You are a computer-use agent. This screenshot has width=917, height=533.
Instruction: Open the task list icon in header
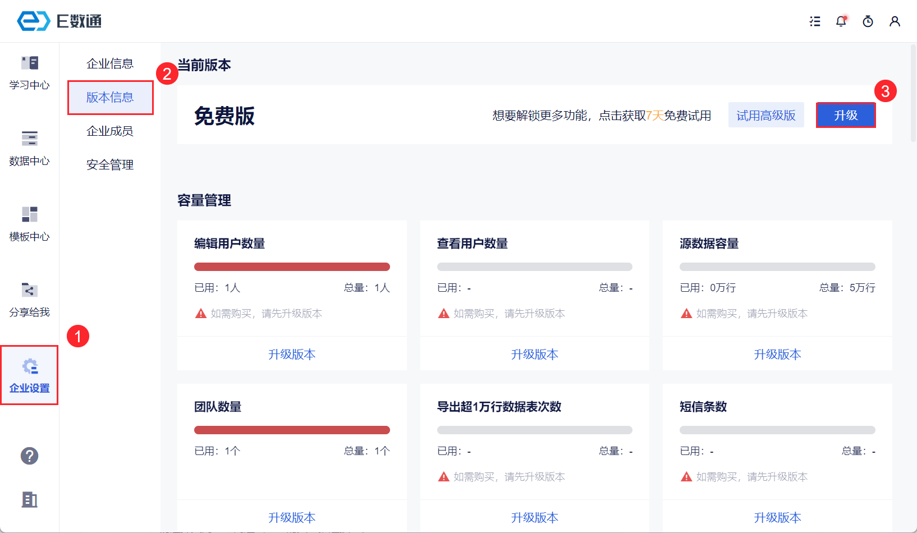(x=815, y=21)
